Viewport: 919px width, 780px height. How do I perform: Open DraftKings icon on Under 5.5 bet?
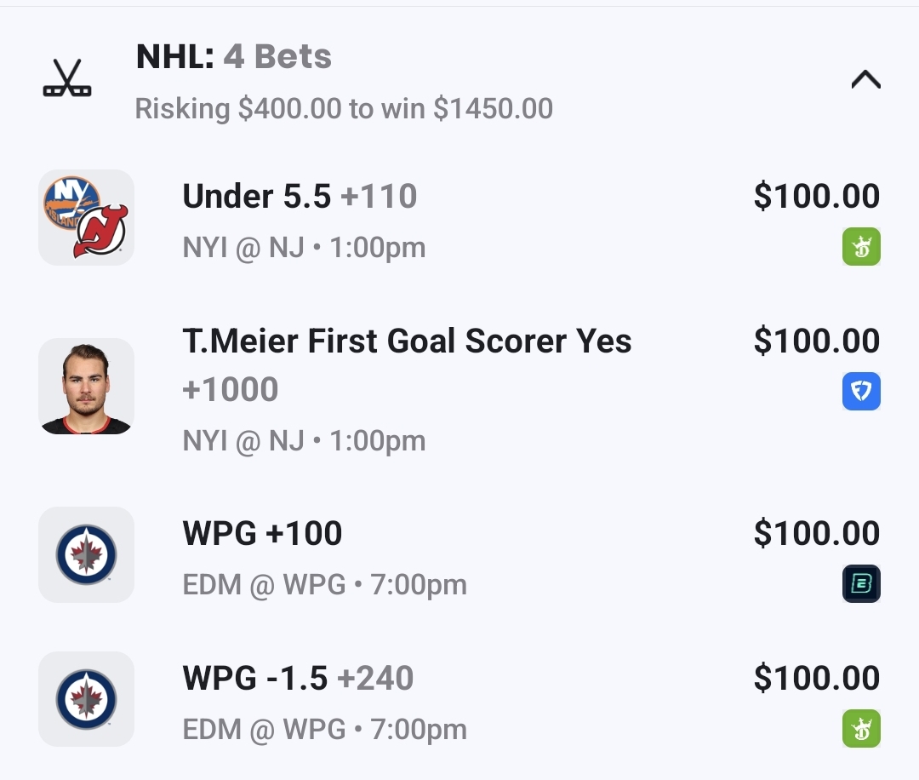[x=861, y=247]
